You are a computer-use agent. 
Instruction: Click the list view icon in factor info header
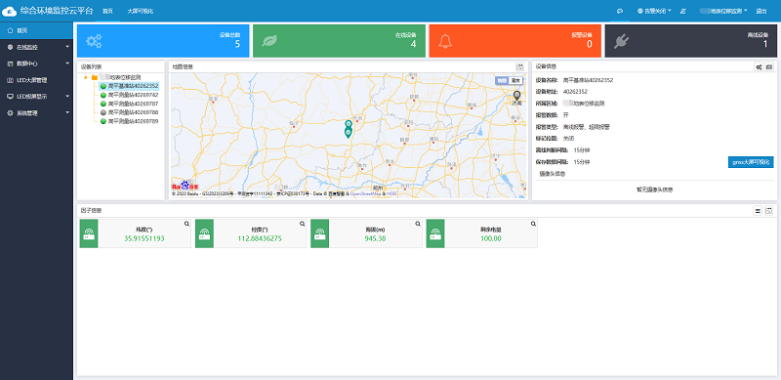(758, 211)
